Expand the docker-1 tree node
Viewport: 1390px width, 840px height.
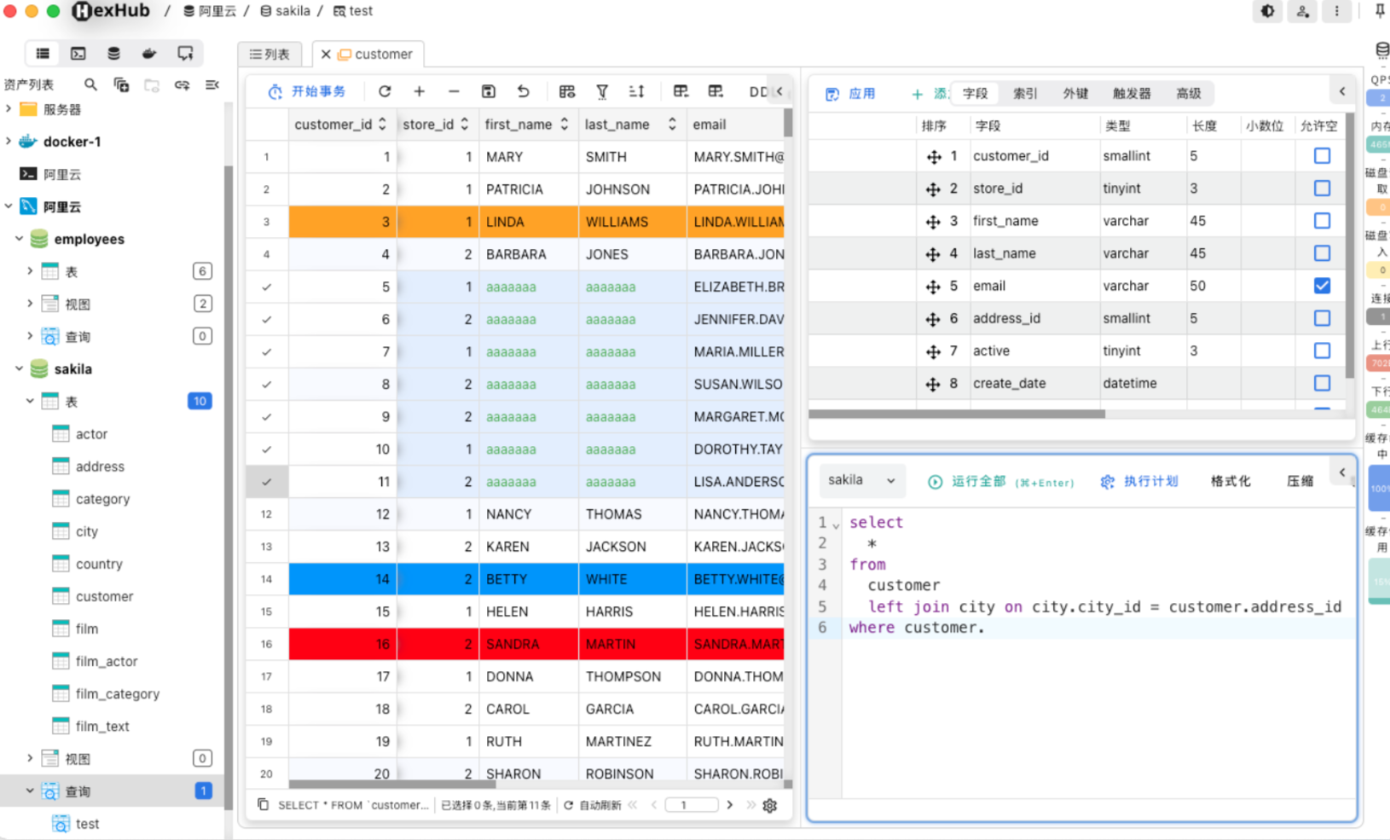point(9,142)
